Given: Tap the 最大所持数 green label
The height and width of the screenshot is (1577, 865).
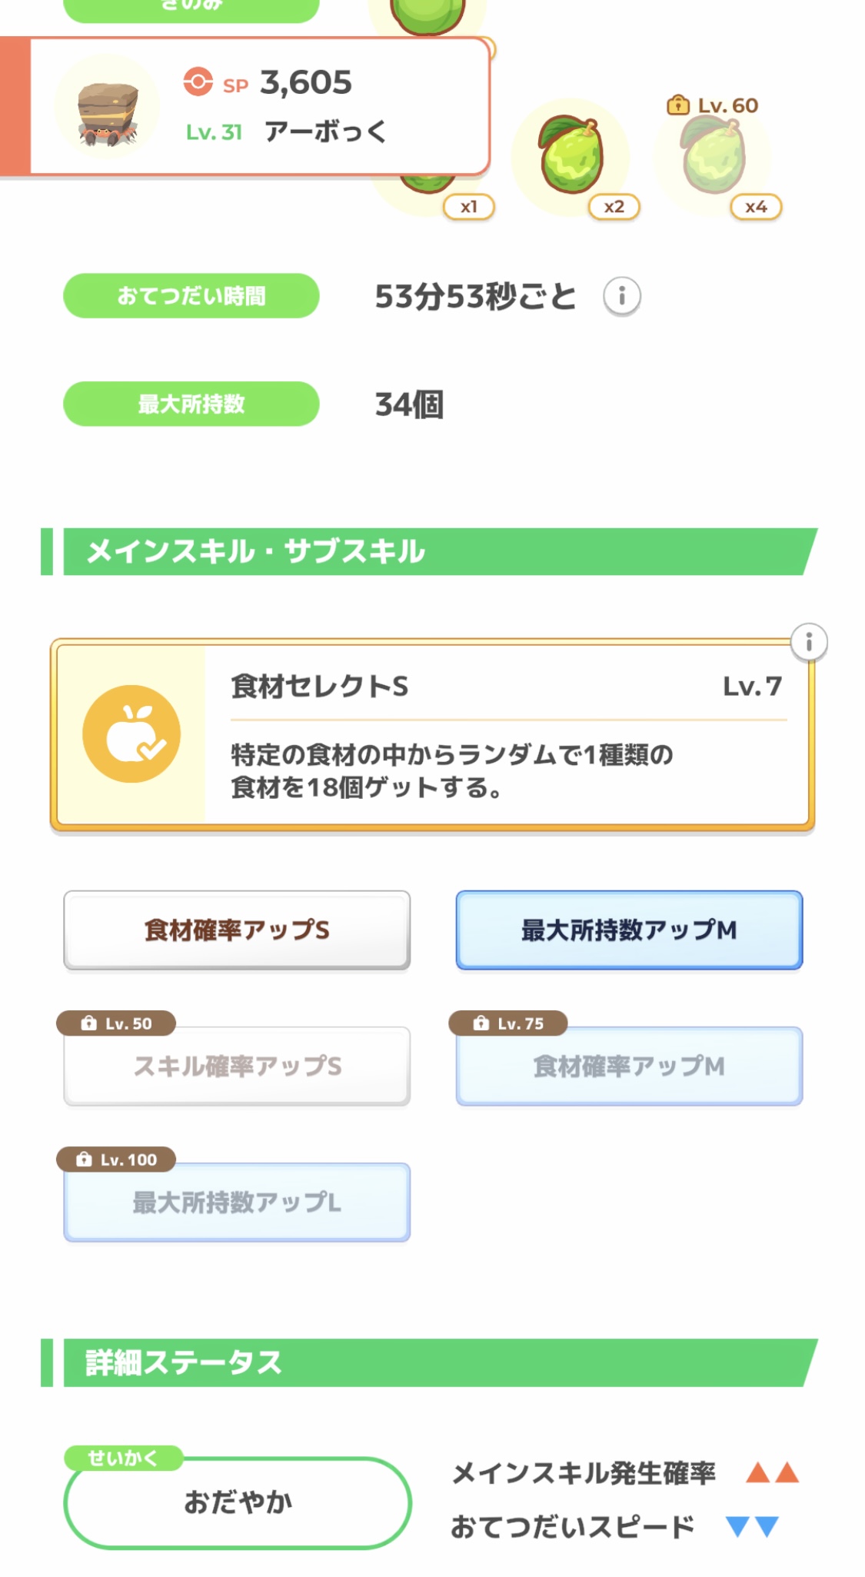Looking at the screenshot, I should click(191, 404).
